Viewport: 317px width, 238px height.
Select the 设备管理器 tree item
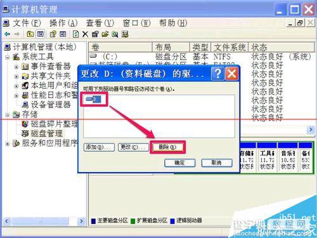[51, 105]
